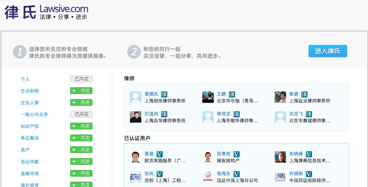
Task: Click the Lawsive.com logo
Action: click(x=46, y=12)
